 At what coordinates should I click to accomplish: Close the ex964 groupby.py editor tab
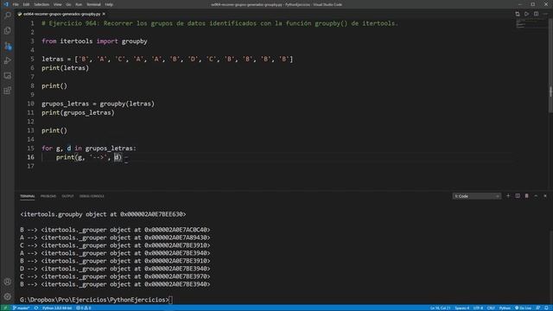(104, 14)
